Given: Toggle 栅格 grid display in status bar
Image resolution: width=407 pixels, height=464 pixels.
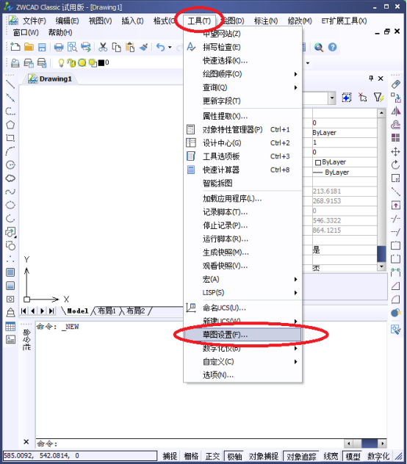Looking at the screenshot, I should tap(191, 456).
